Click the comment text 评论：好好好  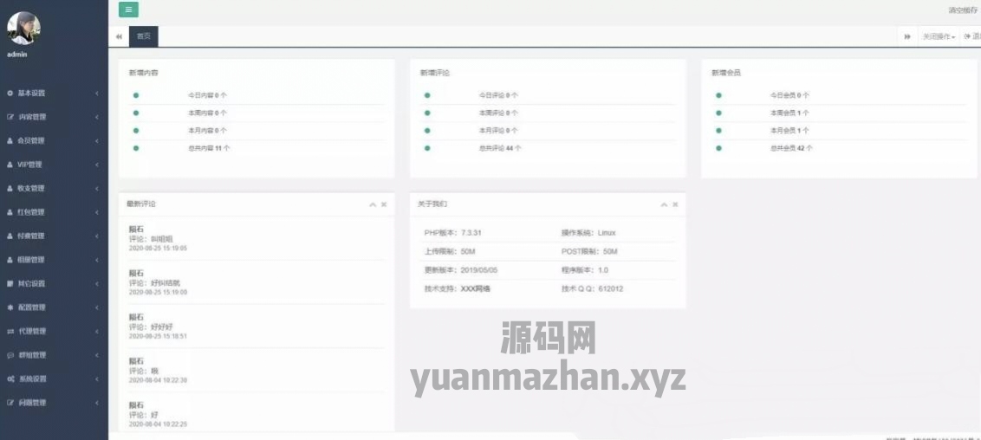(150, 327)
